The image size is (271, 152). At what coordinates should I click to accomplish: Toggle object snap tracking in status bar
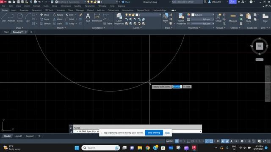(x=207, y=141)
